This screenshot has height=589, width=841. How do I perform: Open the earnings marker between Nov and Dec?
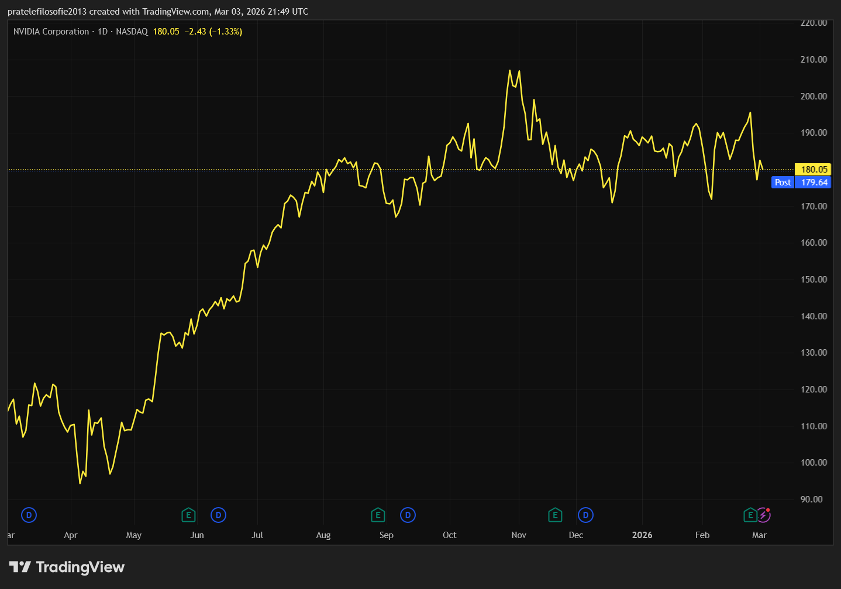click(555, 515)
